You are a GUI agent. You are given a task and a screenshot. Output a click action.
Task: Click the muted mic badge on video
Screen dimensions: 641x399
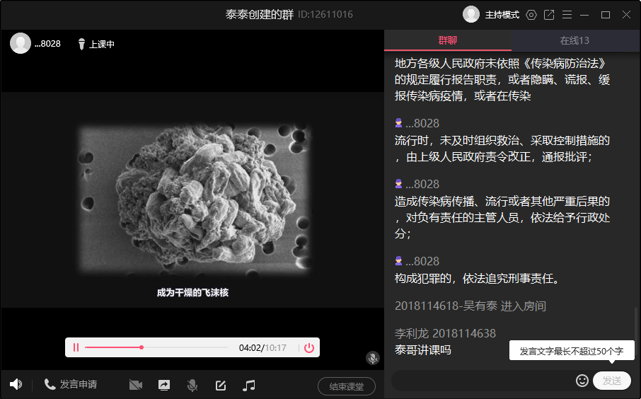click(x=372, y=358)
